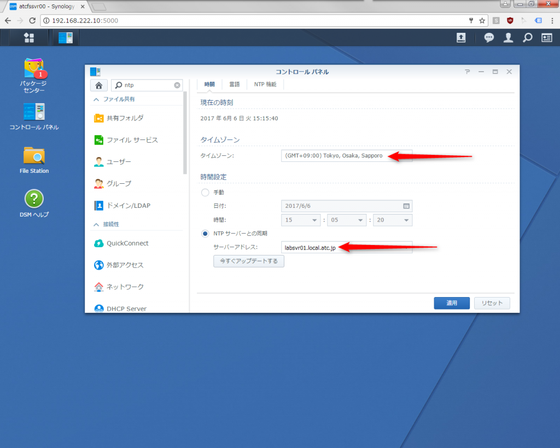560x448 pixels.
Task: Clear the ntp search text
Action: coord(177,85)
